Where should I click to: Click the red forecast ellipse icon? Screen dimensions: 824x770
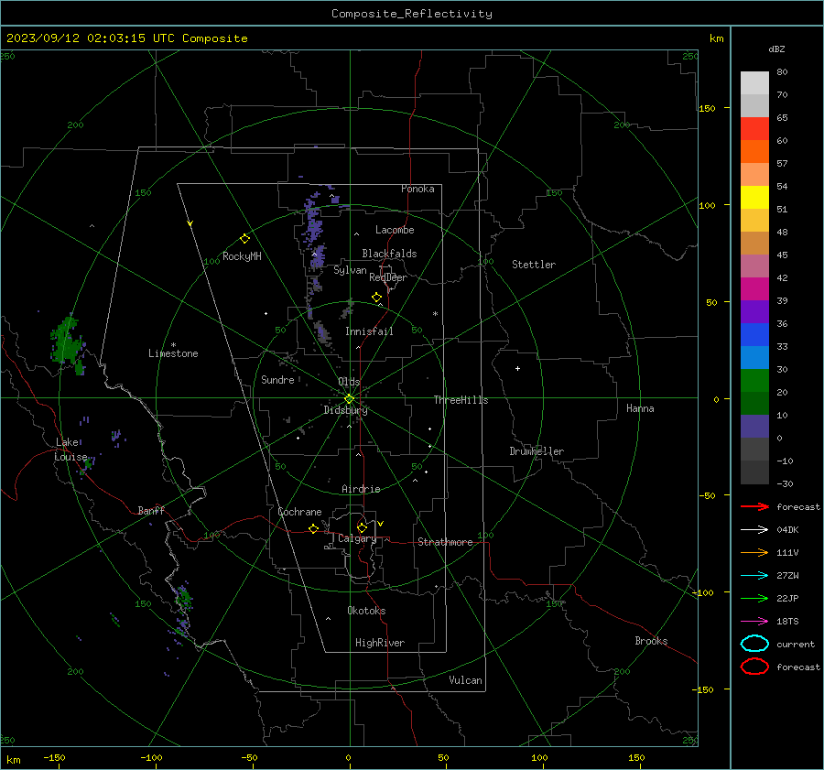click(x=754, y=667)
